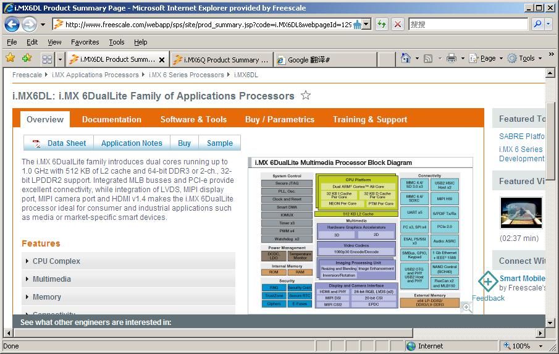The width and height of the screenshot is (559, 354).
Task: Switch to Training & Support tab
Action: click(x=370, y=119)
